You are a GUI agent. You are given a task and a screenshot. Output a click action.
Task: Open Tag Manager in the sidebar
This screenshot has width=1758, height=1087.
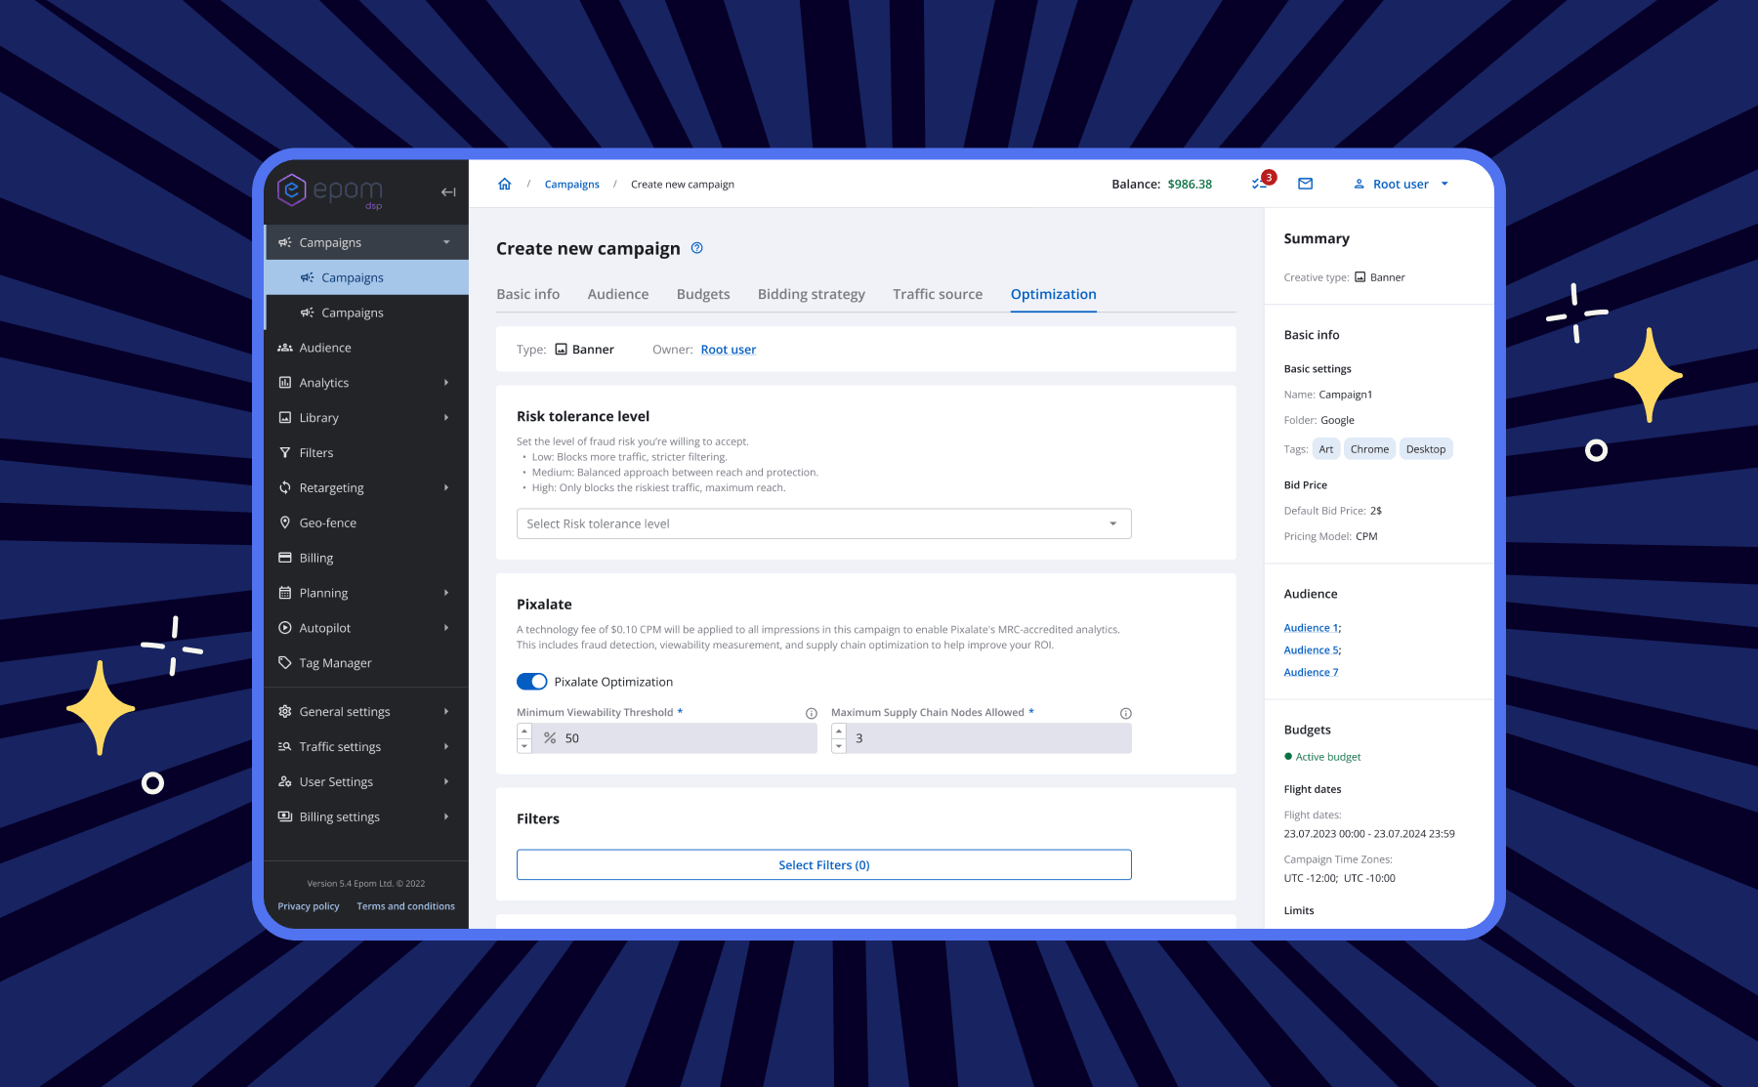click(366, 663)
